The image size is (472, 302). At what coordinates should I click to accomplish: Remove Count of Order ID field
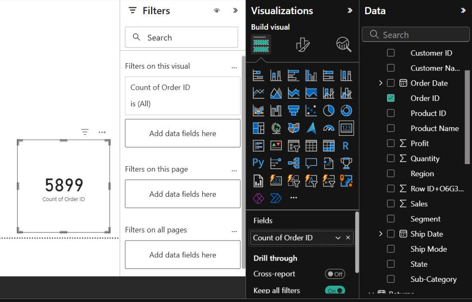tap(348, 238)
